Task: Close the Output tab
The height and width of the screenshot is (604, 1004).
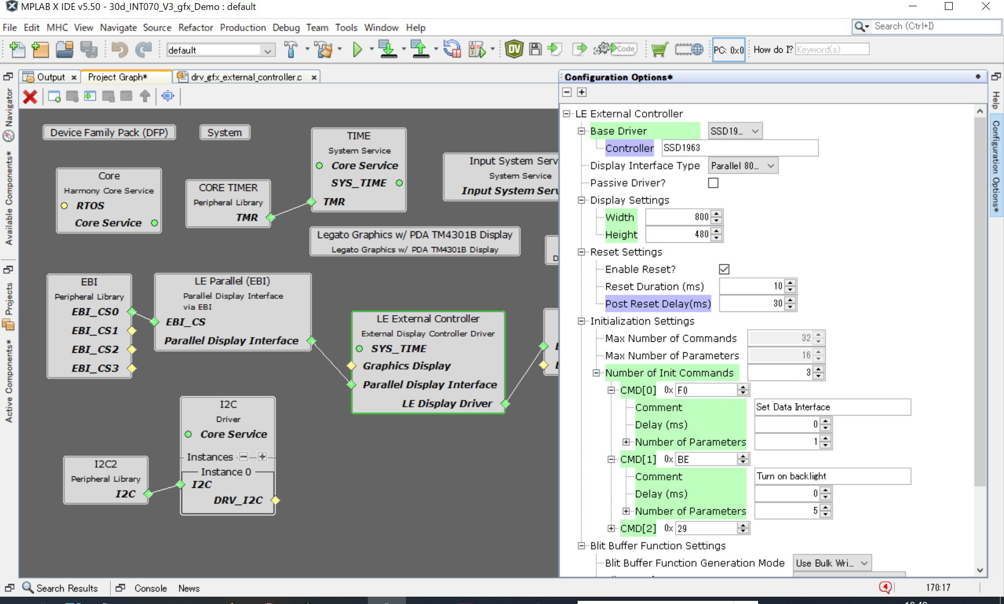Action: (x=74, y=77)
